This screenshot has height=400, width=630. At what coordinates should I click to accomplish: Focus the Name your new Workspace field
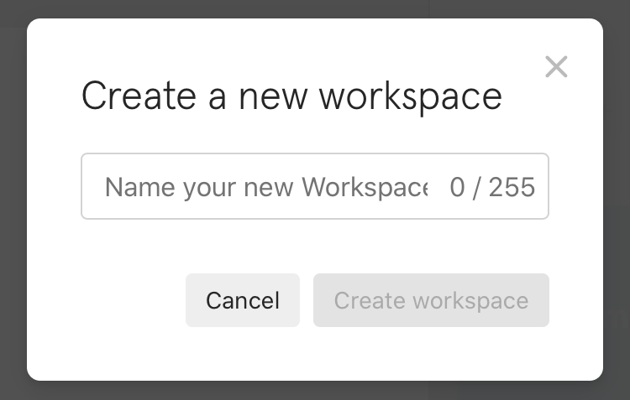pyautogui.click(x=265, y=186)
